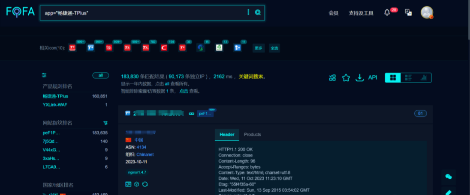
Task: Select the T+ icon with 30 badge
Action: 182,47
